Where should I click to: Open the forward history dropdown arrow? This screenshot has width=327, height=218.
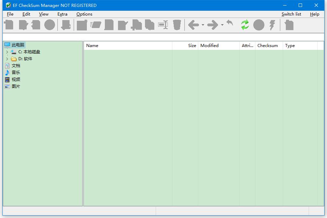[x=222, y=25]
